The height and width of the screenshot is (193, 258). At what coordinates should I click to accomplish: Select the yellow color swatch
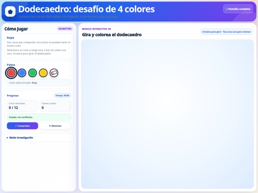pyautogui.click(x=43, y=73)
